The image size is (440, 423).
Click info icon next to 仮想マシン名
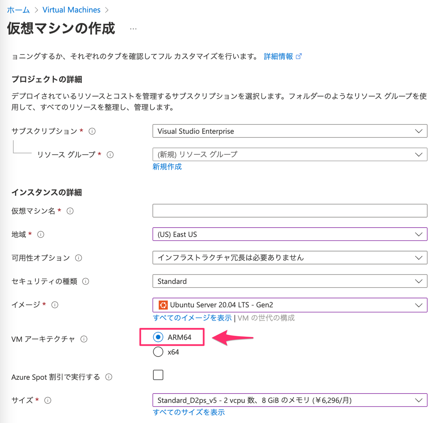pyautogui.click(x=70, y=211)
